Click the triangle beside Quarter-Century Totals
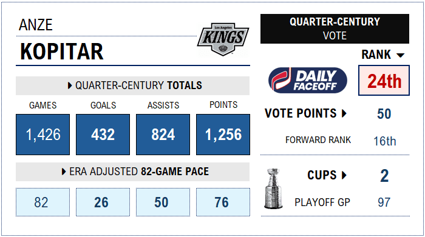425x237 pixels. coord(70,85)
